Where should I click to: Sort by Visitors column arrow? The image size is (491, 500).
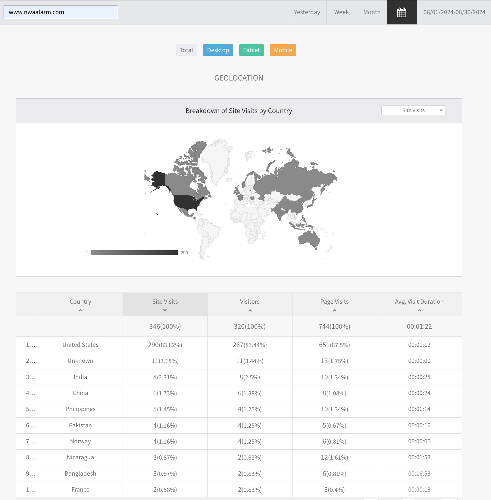pyautogui.click(x=250, y=311)
